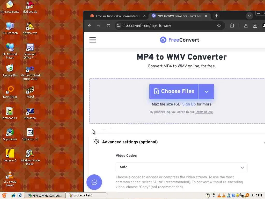Bookmark this page with the star icon
The width and height of the screenshot is (265, 199).
pyautogui.click(x=219, y=26)
